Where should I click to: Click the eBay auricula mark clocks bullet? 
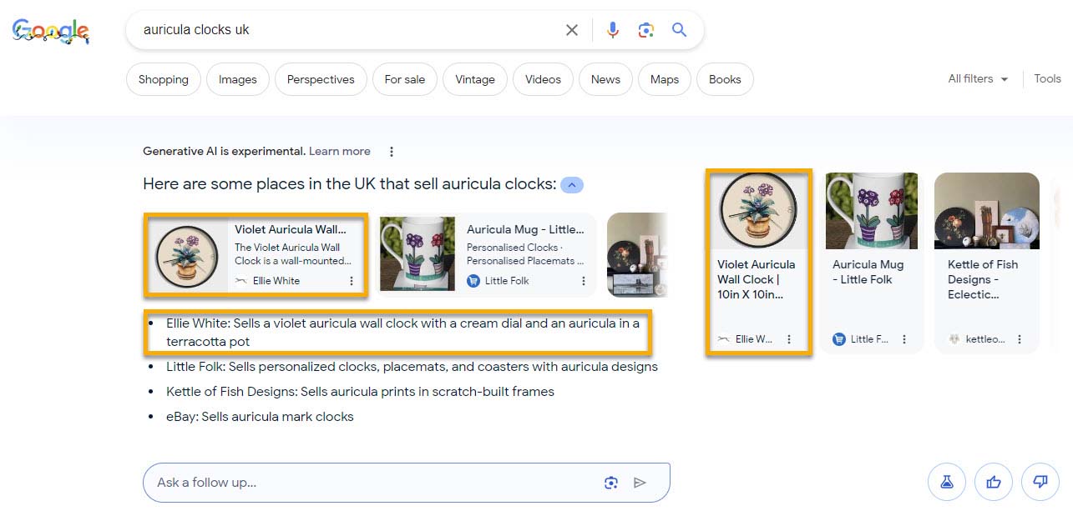260,417
